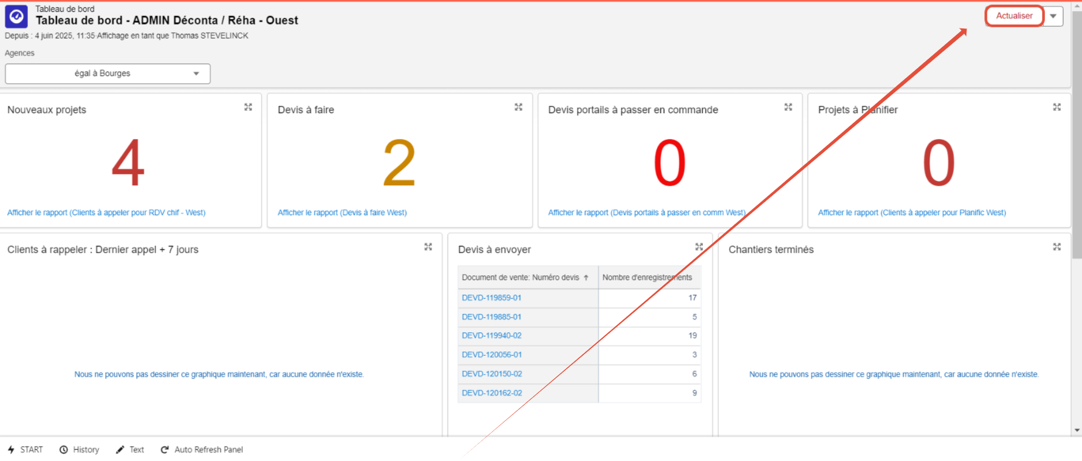Open START in the utility bar
This screenshot has height=461, width=1082.
pos(25,450)
